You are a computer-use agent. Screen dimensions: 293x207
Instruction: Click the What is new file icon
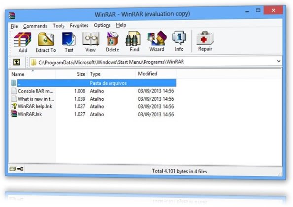tap(14, 99)
